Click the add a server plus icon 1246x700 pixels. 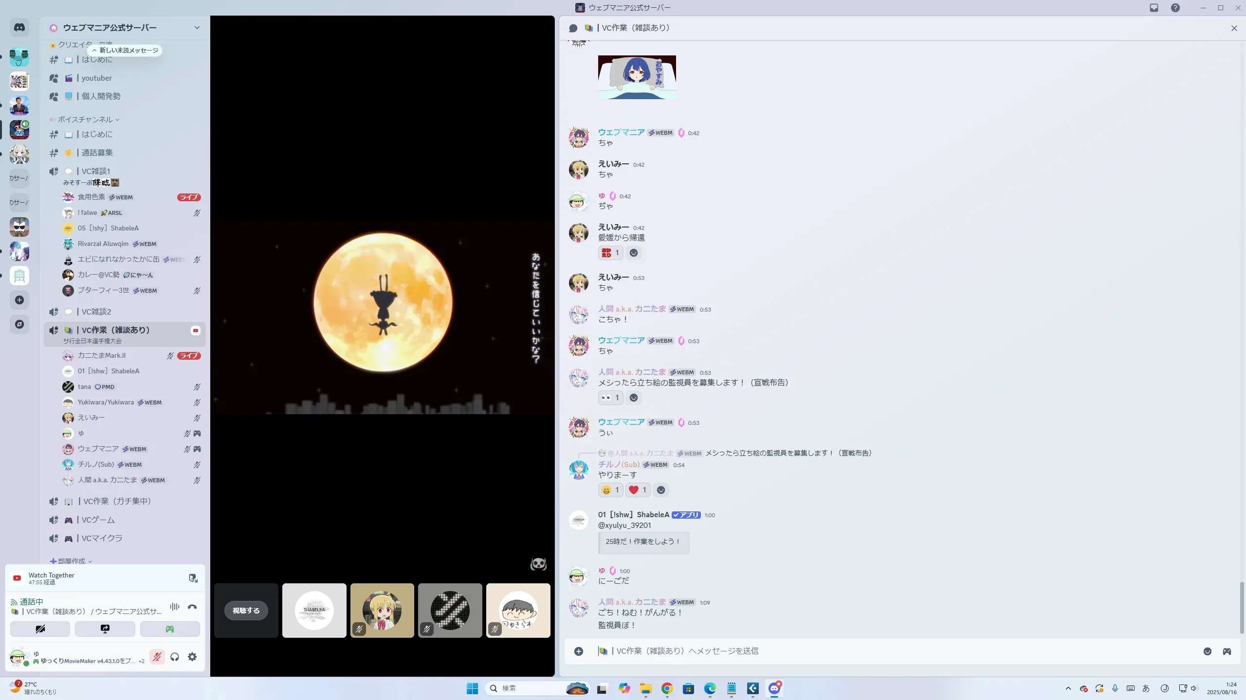[x=19, y=300]
